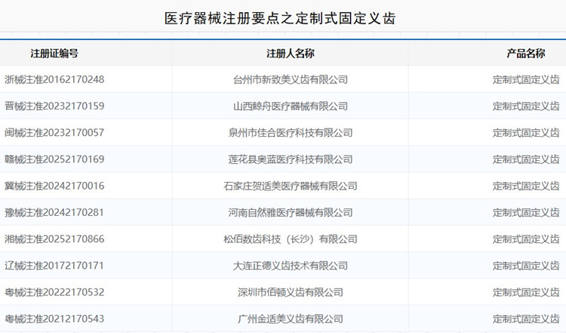Click registrant 莲花县奥蓝医疗科技有限公司
Screen dimensions: 566x333
(x=291, y=159)
